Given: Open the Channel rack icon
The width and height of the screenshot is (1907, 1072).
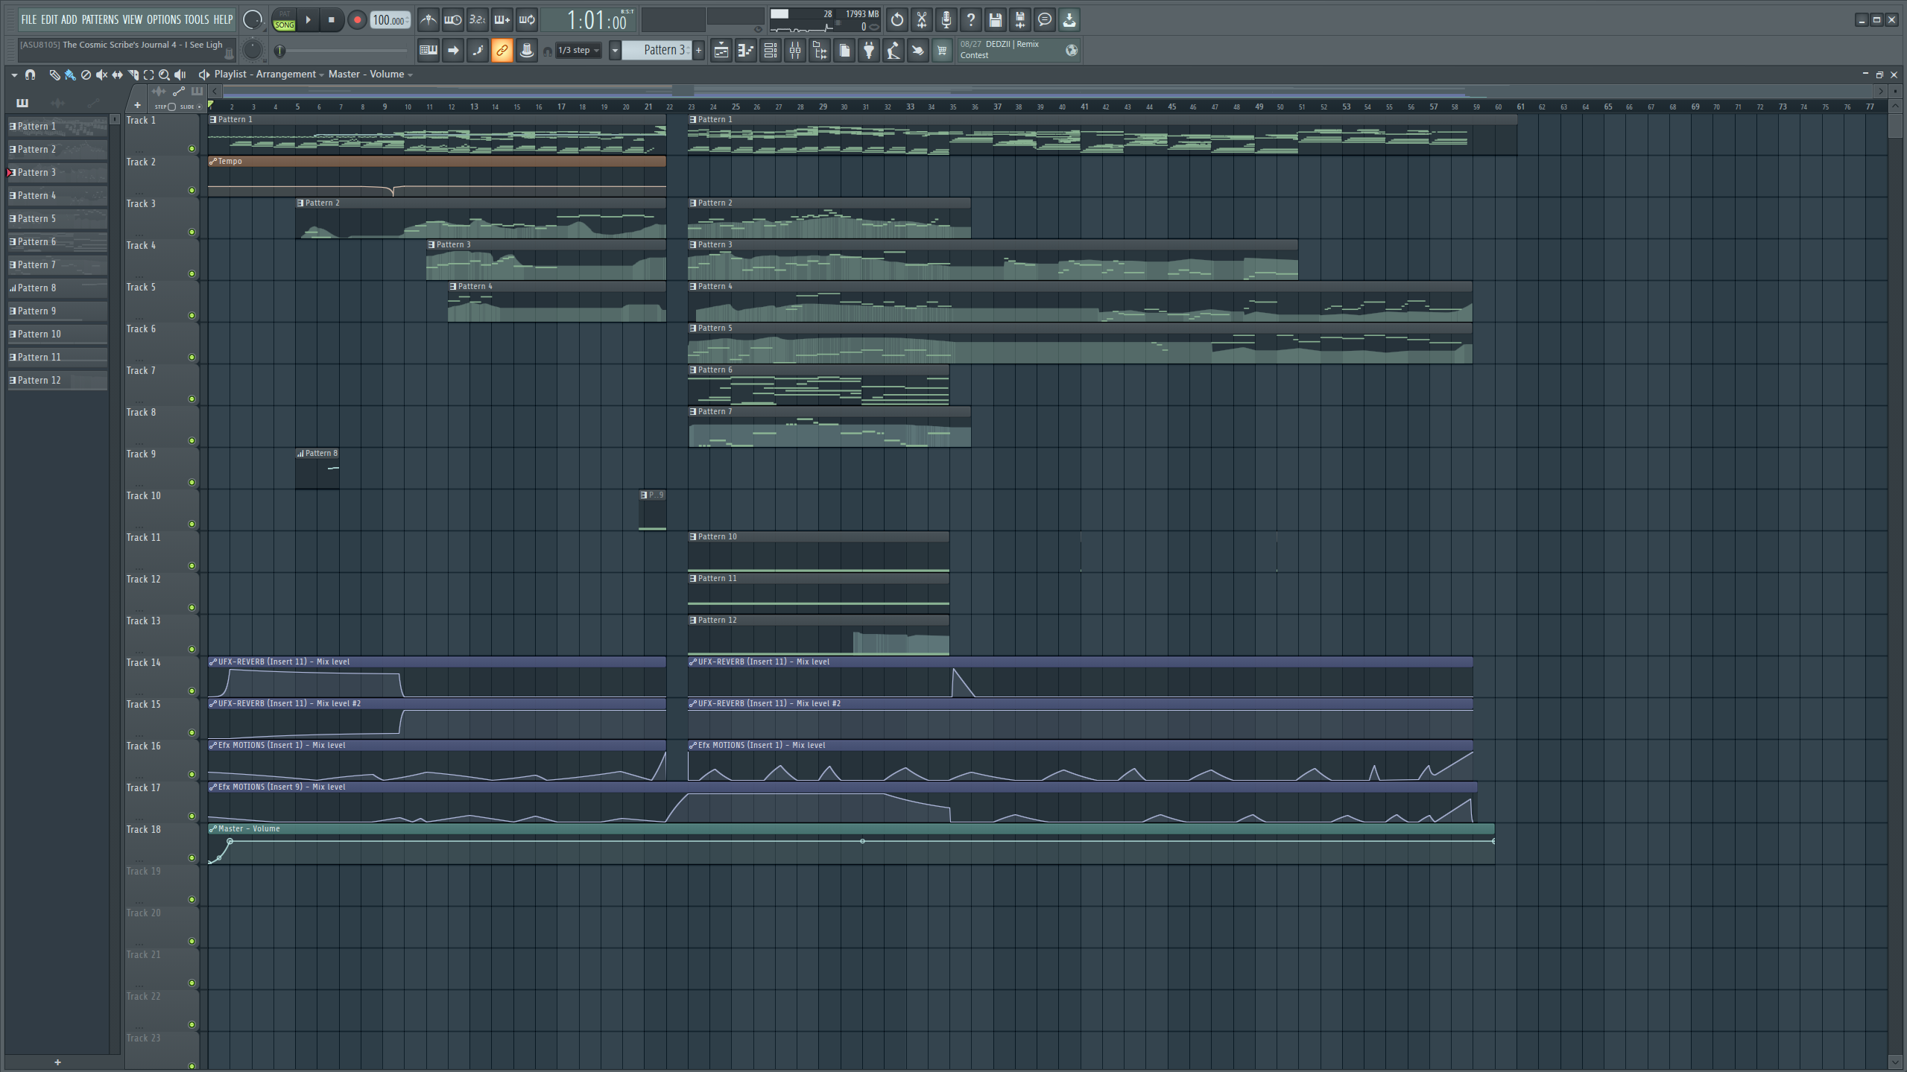Looking at the screenshot, I should pos(771,51).
